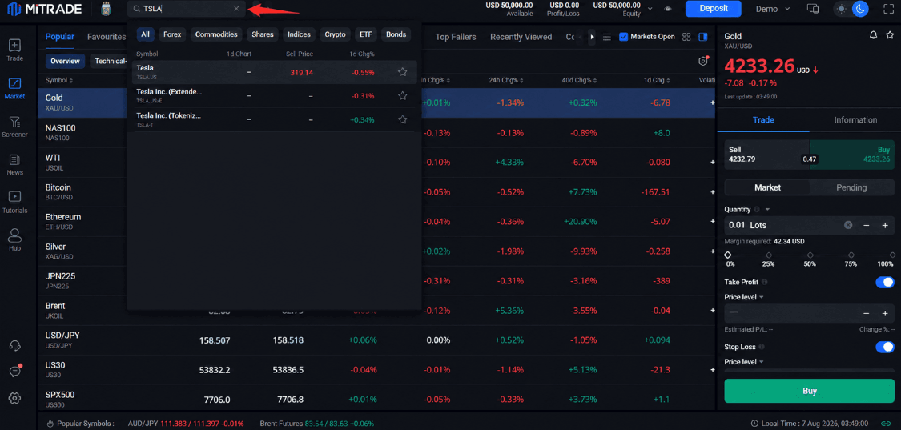Open column settings hexagon icon
The width and height of the screenshot is (901, 430).
pyautogui.click(x=702, y=61)
